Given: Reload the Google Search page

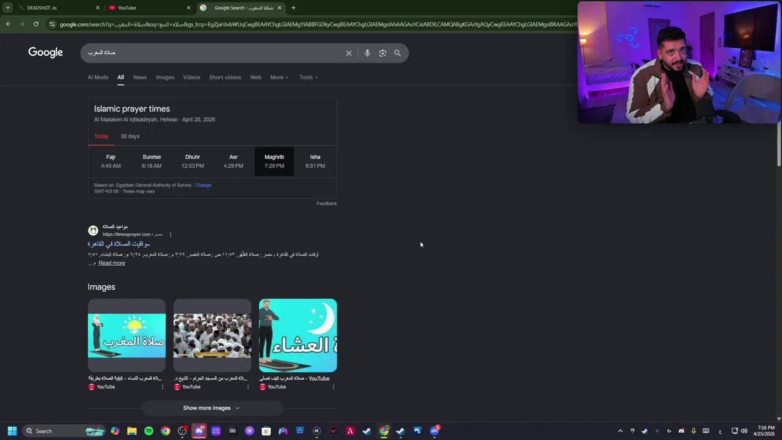Looking at the screenshot, I should (x=35, y=24).
